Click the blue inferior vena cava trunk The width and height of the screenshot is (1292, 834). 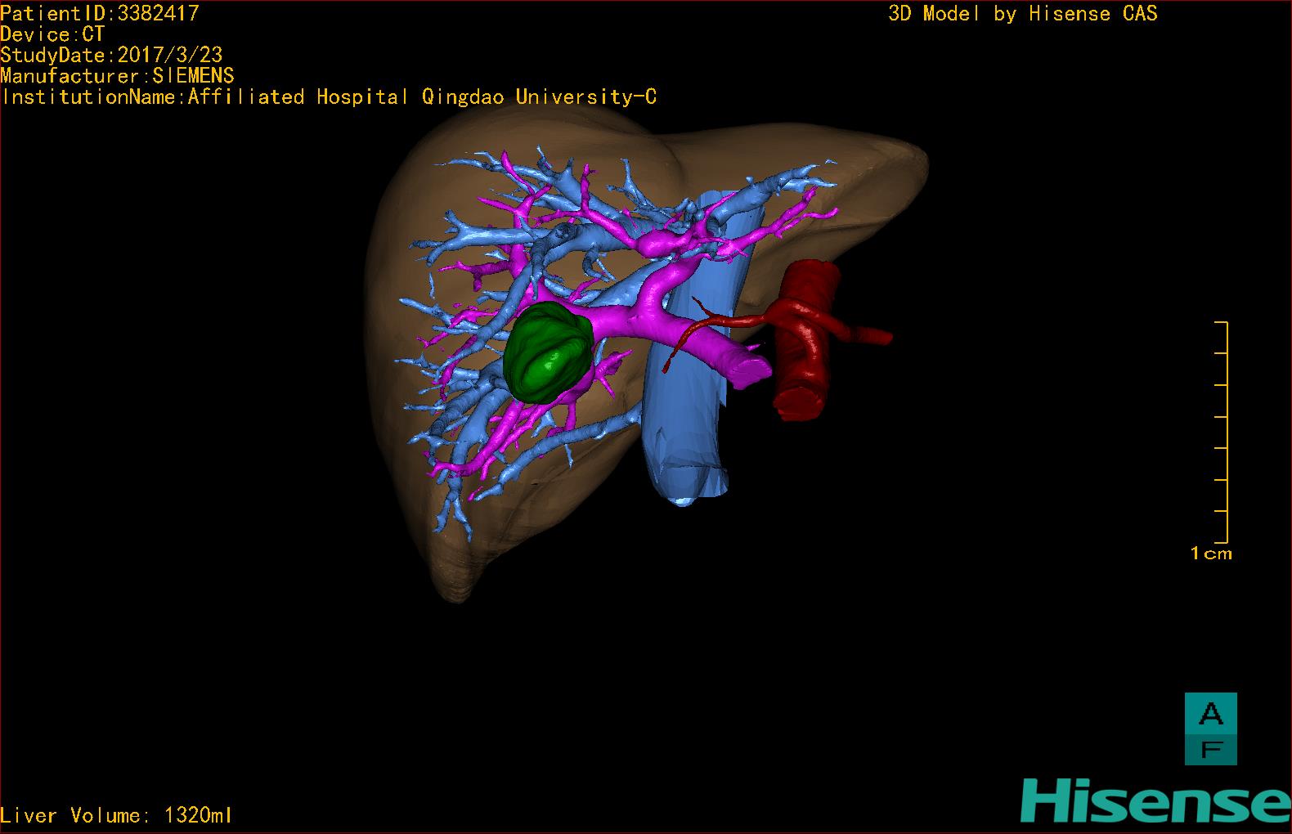(x=684, y=425)
